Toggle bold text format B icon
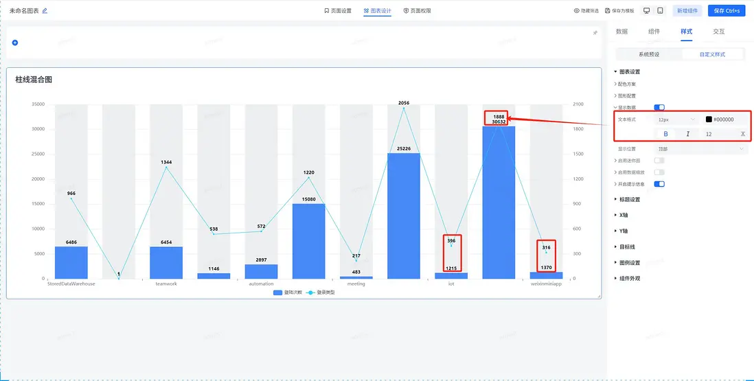 [666, 134]
